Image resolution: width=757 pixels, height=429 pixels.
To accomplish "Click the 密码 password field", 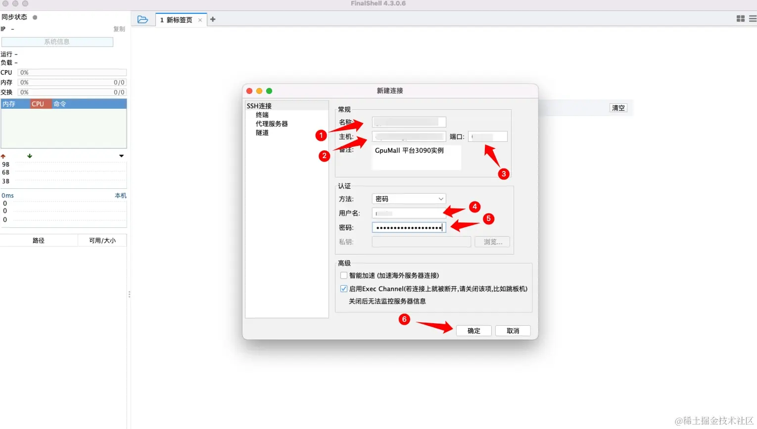I will click(409, 227).
